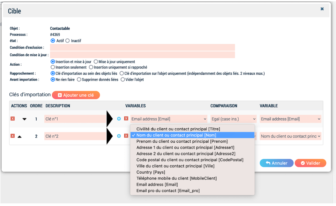Delete key row Clé n°2 with red X

[x=12, y=136]
